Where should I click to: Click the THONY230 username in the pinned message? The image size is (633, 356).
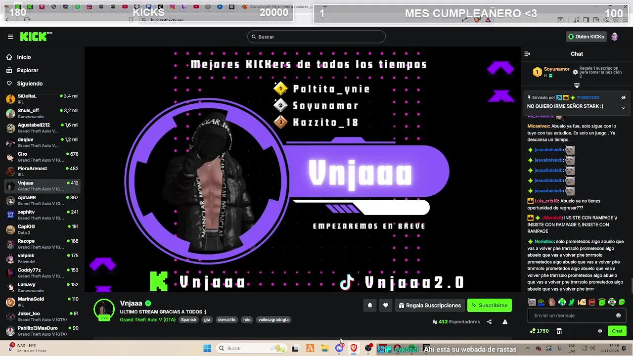(x=588, y=98)
